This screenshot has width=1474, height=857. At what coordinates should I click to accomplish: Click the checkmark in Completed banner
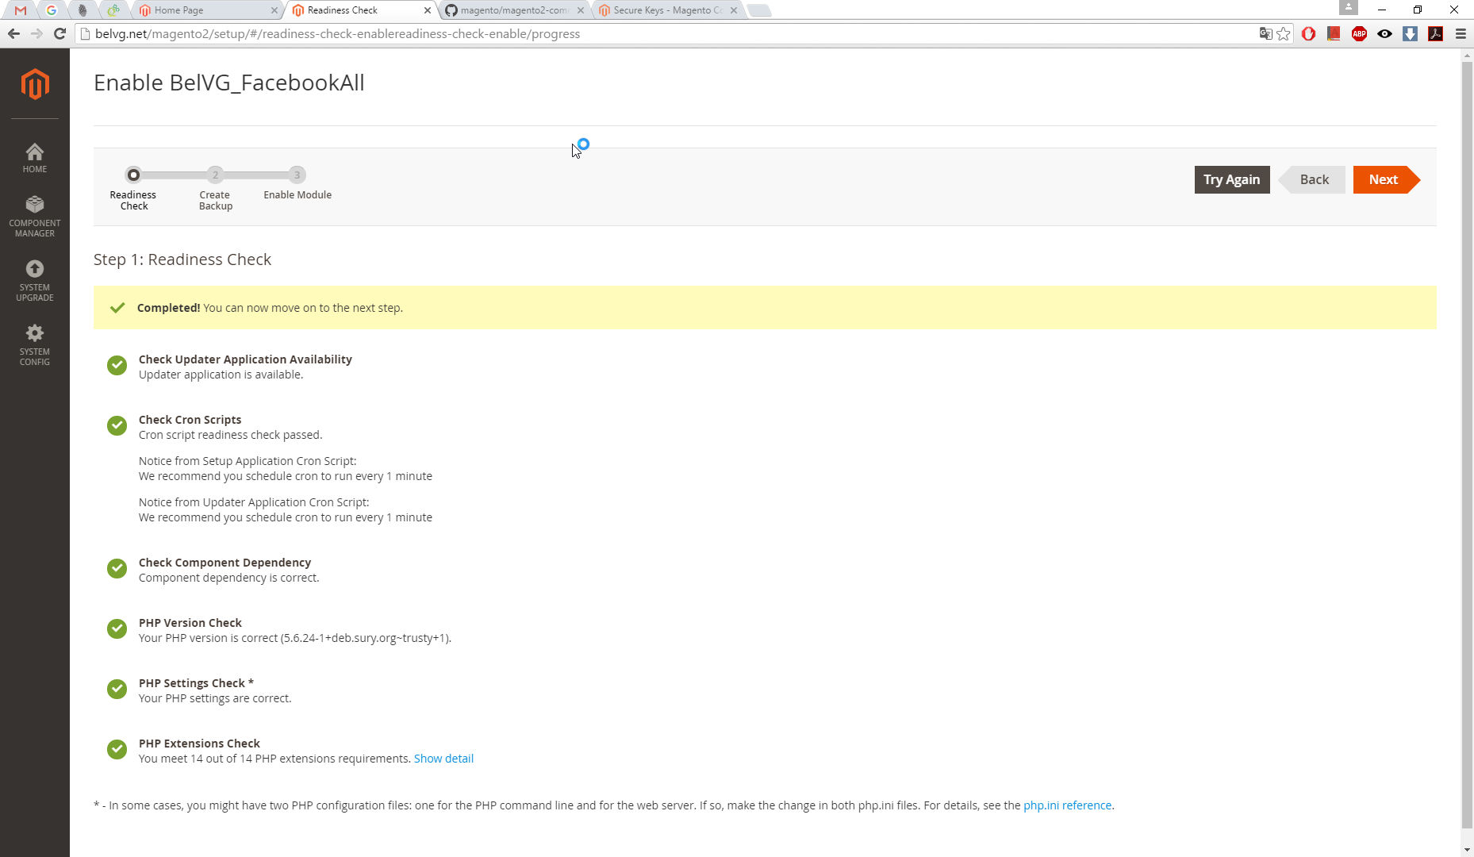pos(117,308)
